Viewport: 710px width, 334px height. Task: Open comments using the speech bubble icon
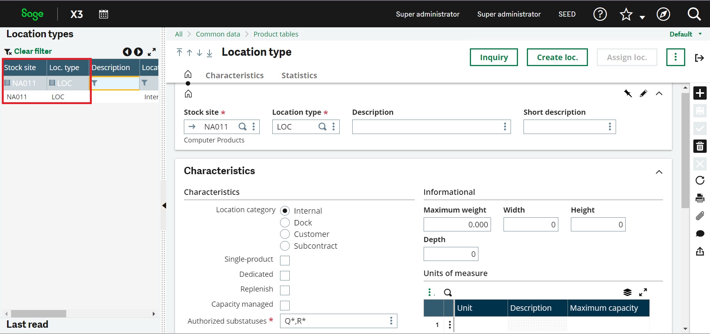pyautogui.click(x=700, y=234)
